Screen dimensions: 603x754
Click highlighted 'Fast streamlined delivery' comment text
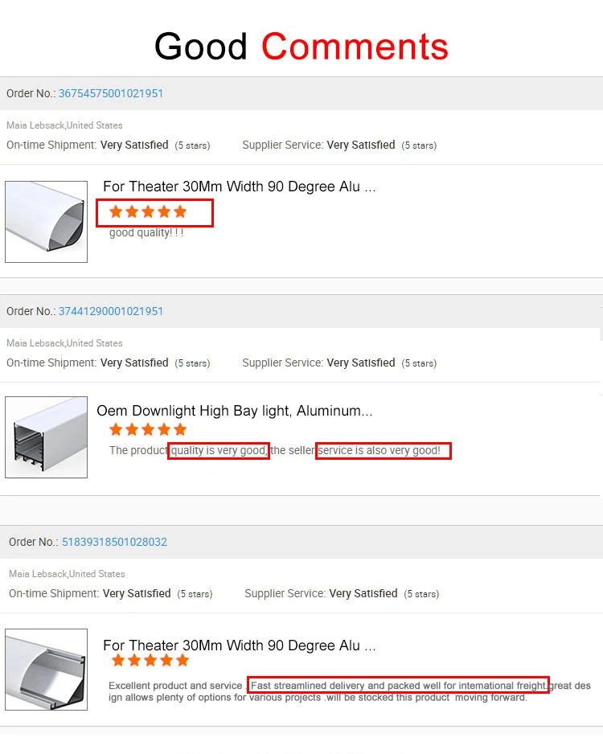pos(398,686)
